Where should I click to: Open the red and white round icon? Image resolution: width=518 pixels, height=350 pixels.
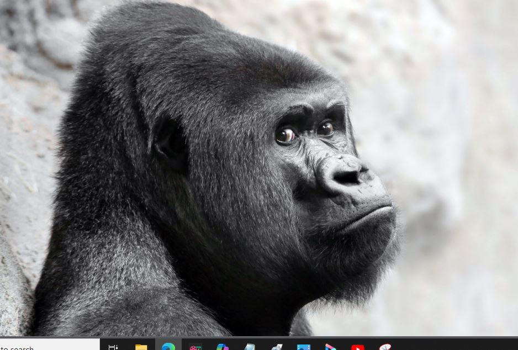pyautogui.click(x=385, y=347)
